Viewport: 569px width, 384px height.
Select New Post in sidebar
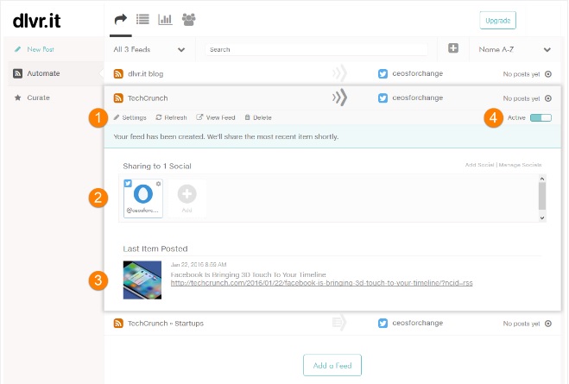click(x=35, y=49)
